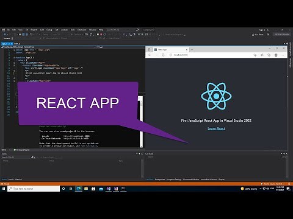Switch to the Exception Settings tab
Viewport: 293px width, 219px height.
tap(174, 179)
